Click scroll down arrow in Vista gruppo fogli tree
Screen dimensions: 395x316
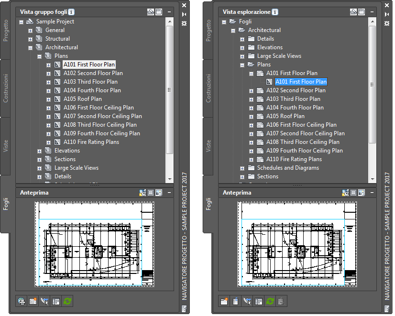tap(170, 179)
